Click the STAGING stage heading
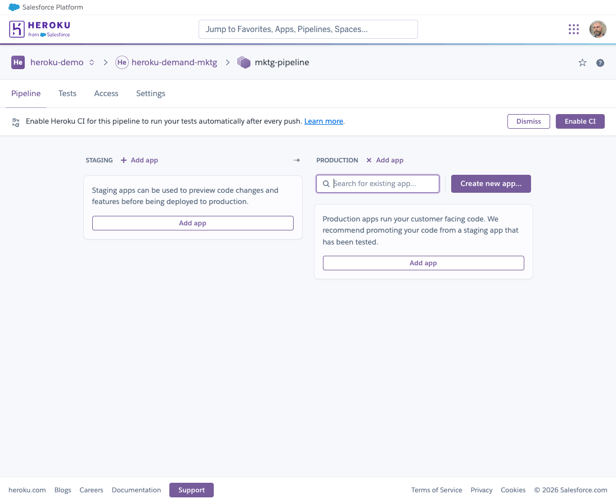 [x=99, y=160]
